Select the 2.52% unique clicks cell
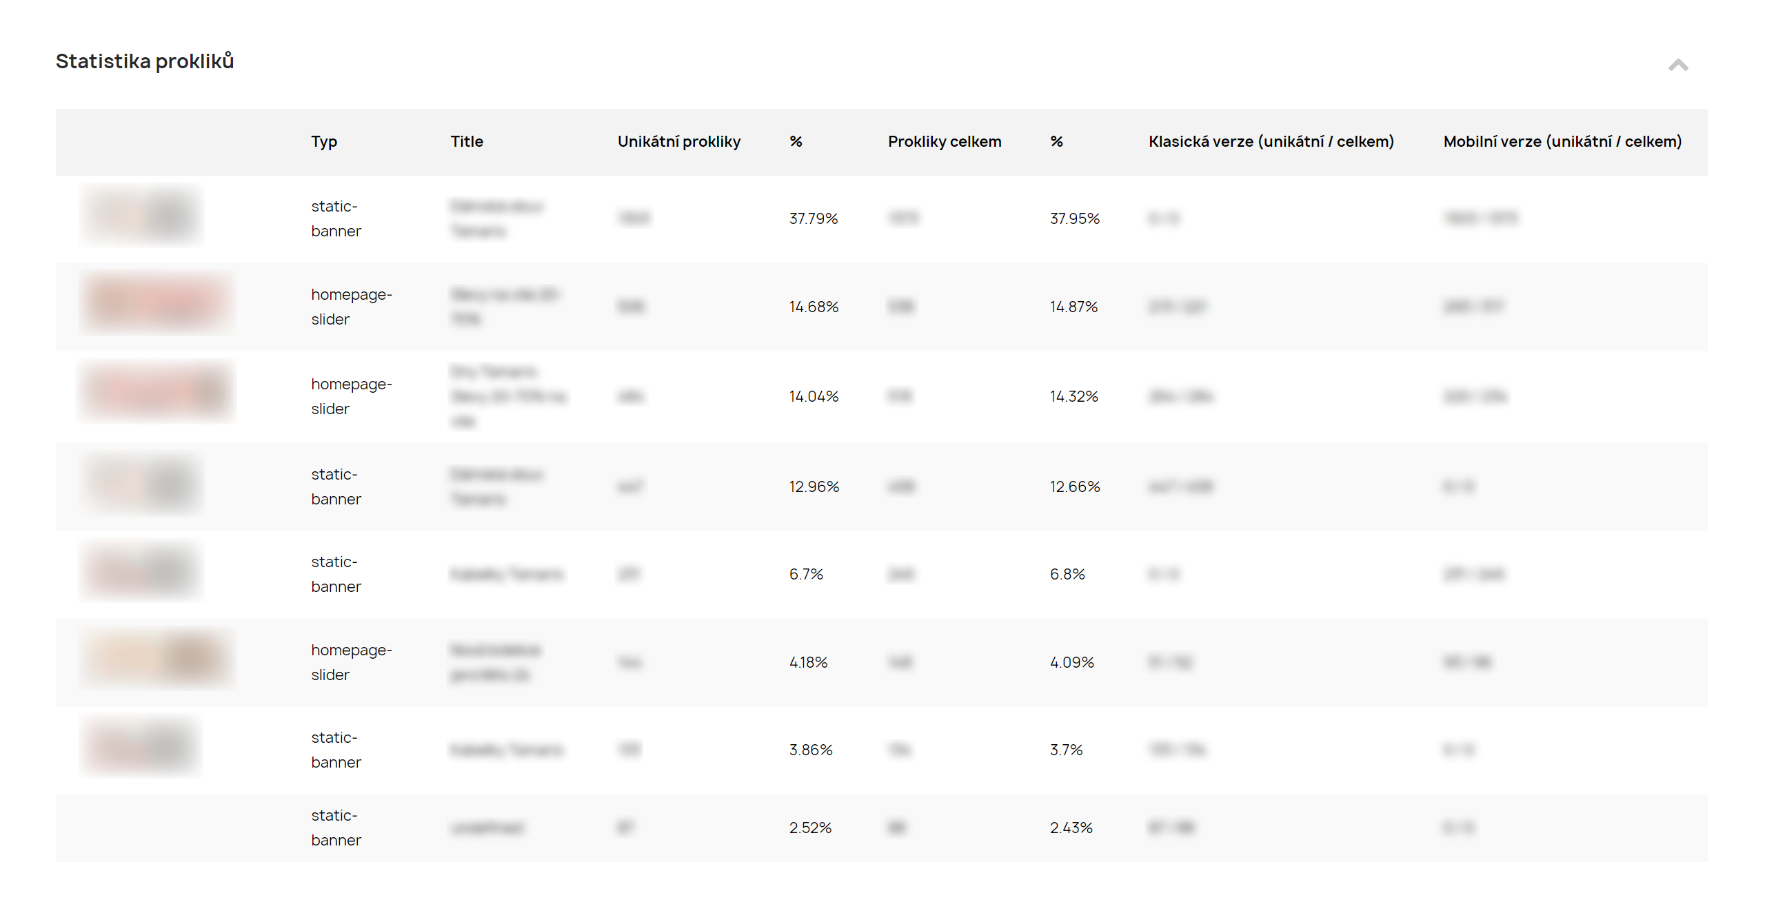Screen dimensions: 1765x913 pos(810,828)
